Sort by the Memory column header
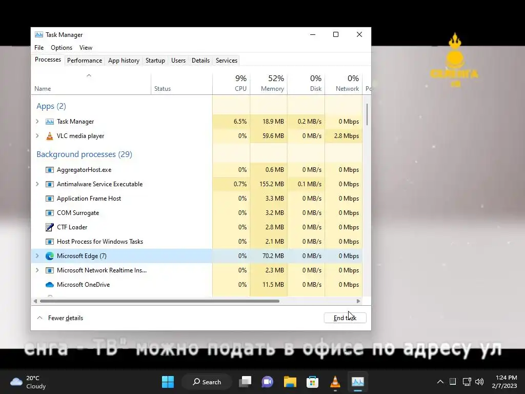The height and width of the screenshot is (394, 525). [x=269, y=84]
